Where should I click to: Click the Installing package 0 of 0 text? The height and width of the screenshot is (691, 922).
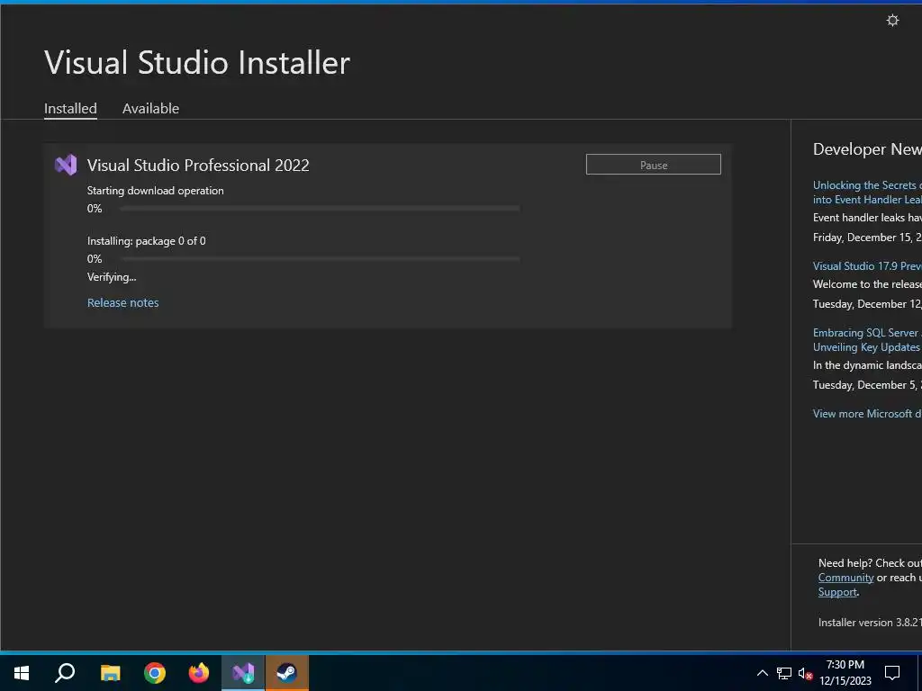(147, 241)
